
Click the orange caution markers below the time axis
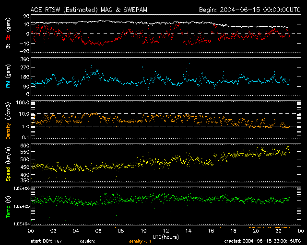(269, 226)
